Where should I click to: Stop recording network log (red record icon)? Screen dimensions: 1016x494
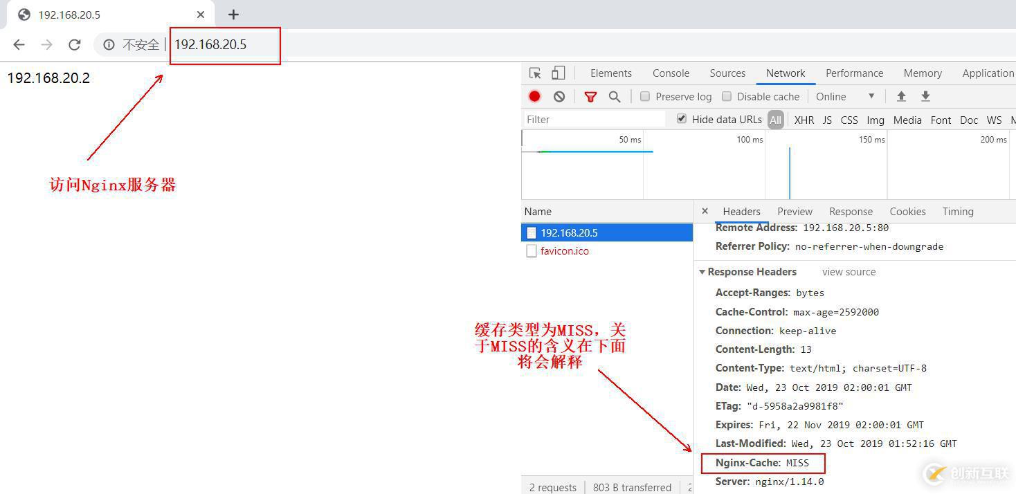click(534, 96)
